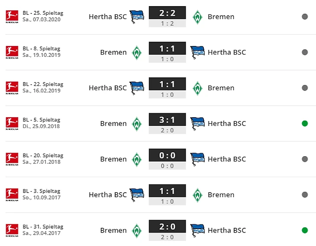Click Hertha BSC flag icon in 07.03.2020 match
This screenshot has height=246, width=316.
pyautogui.click(x=137, y=17)
